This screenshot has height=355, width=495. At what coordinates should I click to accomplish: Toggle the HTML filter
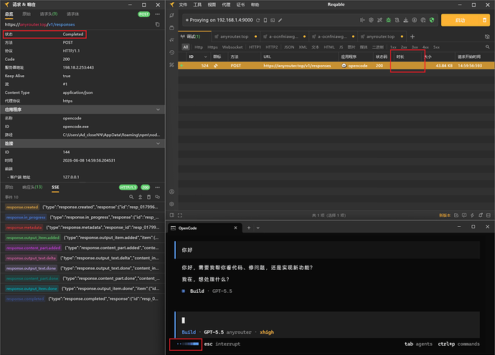[x=329, y=47]
